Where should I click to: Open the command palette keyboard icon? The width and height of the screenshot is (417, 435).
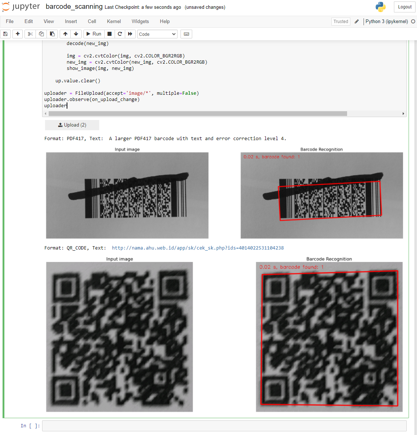tap(186, 34)
